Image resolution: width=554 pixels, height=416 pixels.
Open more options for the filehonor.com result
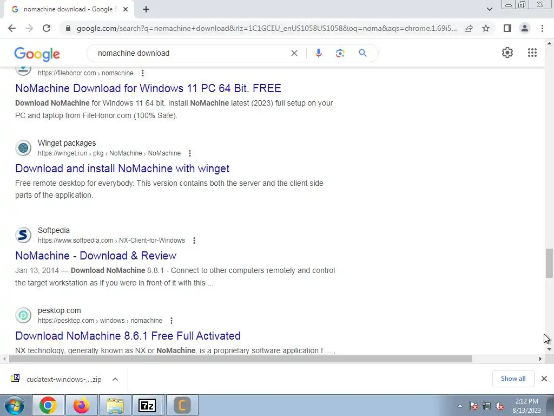click(x=142, y=73)
